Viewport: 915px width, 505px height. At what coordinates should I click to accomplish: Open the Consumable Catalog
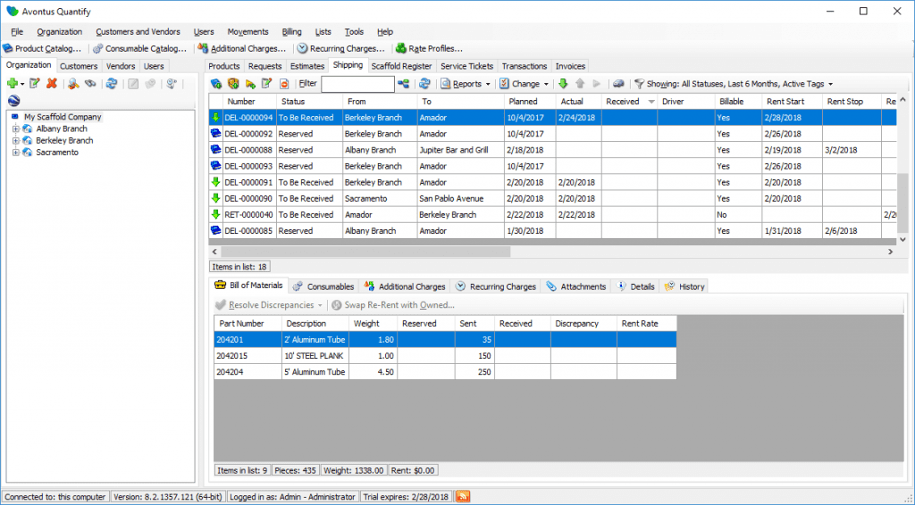click(140, 48)
